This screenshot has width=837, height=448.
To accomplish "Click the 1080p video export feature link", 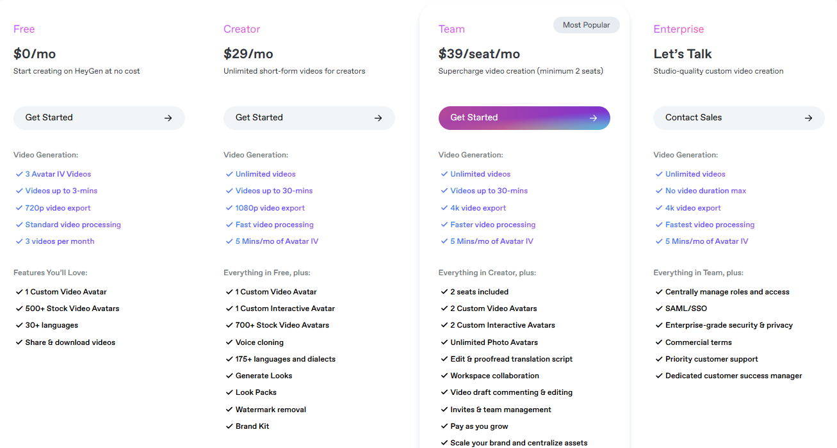I will [268, 207].
